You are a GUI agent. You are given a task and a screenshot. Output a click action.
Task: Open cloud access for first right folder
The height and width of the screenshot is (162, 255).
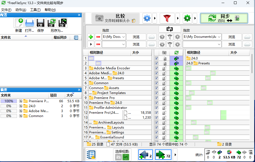click(x=247, y=37)
